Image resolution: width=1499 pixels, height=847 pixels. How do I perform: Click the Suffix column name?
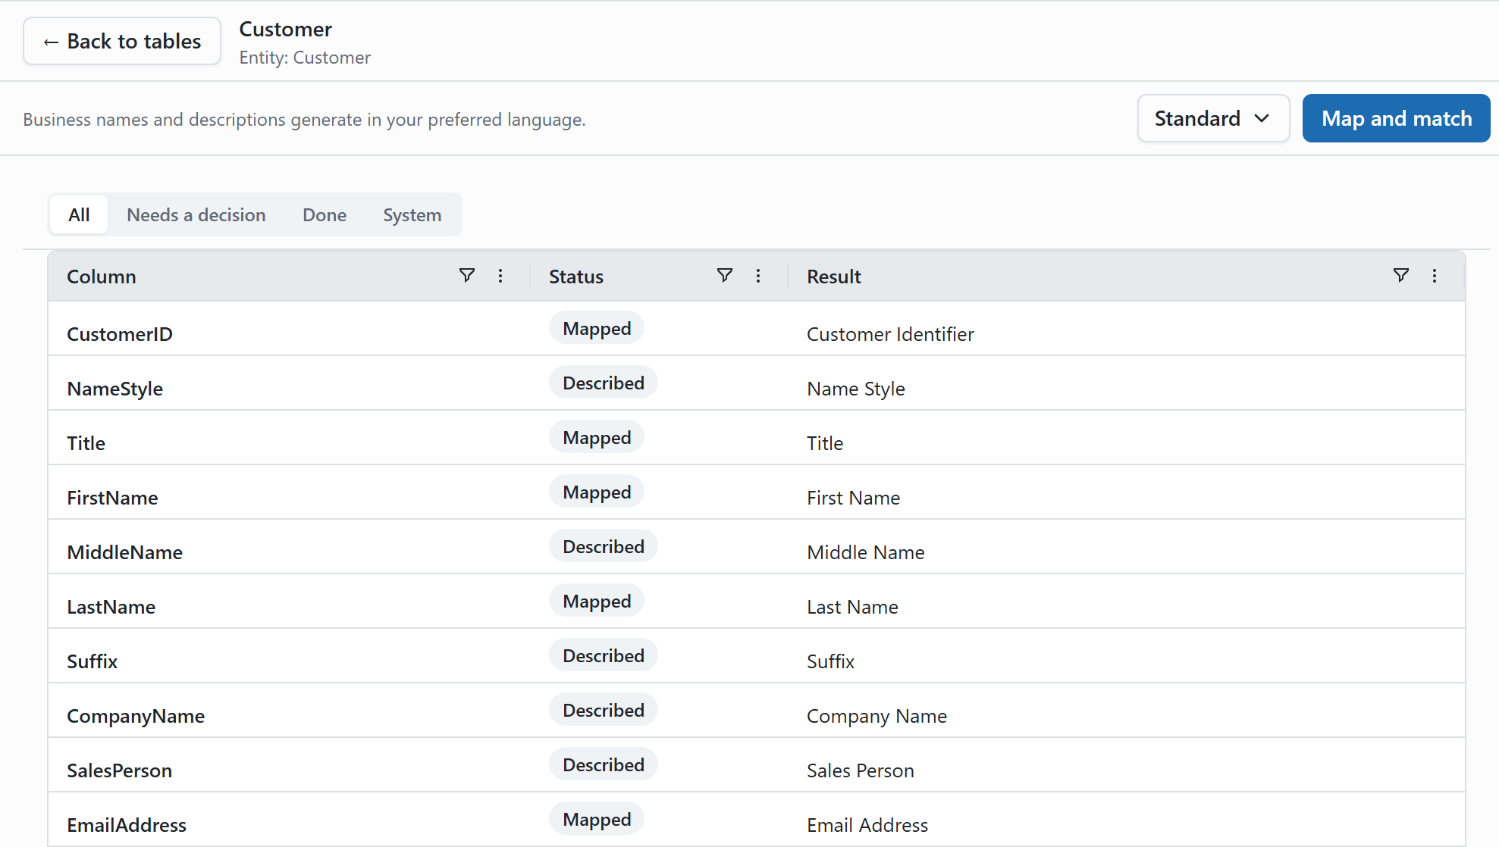coord(92,661)
